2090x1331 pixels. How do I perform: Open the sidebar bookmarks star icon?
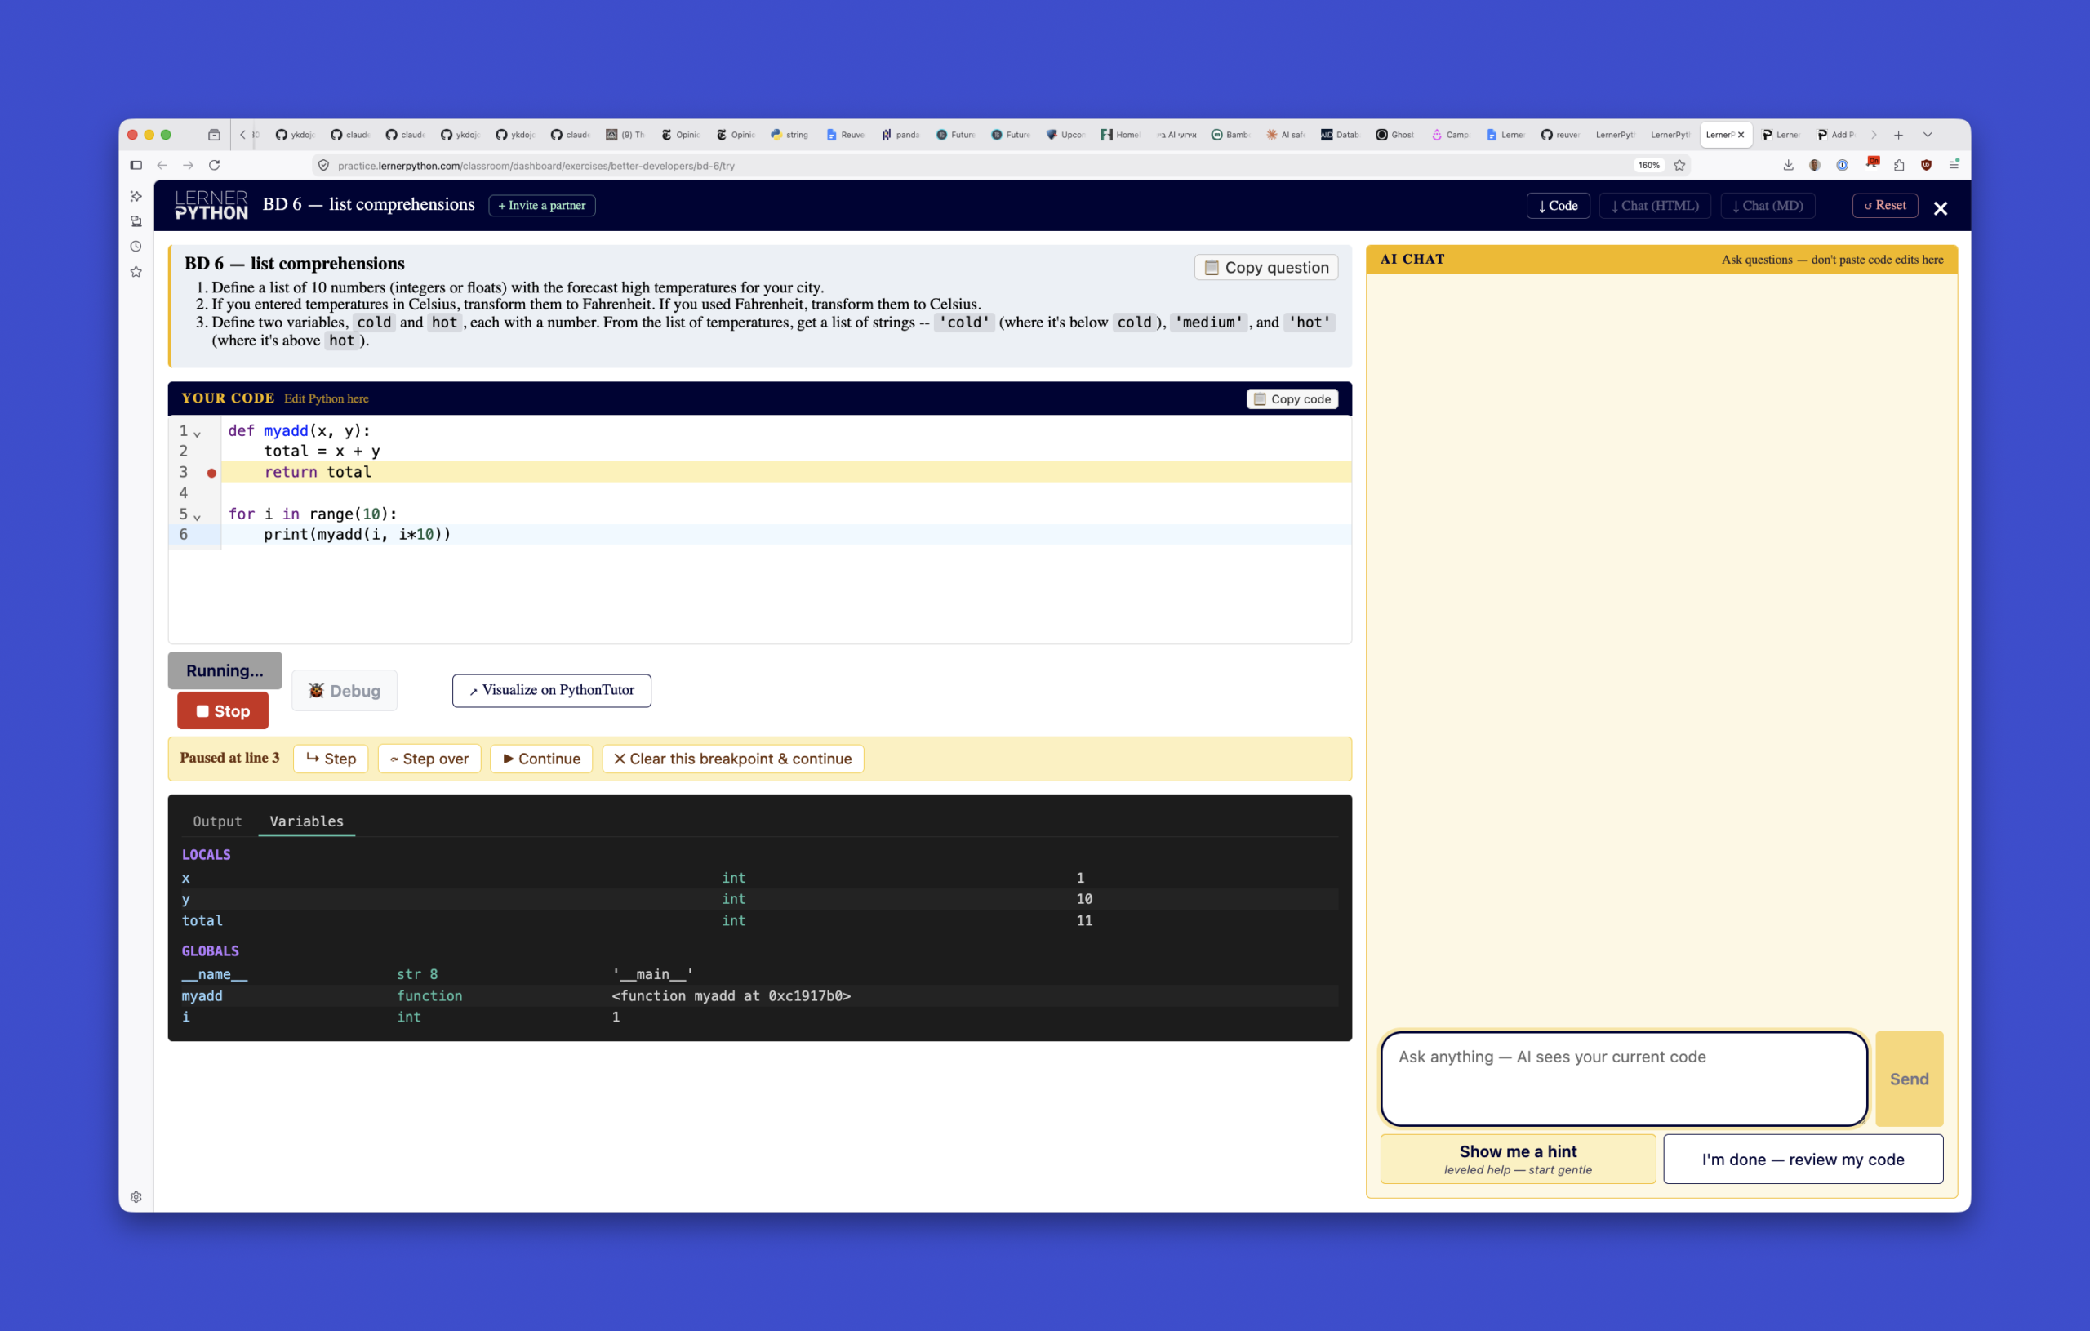tap(136, 272)
